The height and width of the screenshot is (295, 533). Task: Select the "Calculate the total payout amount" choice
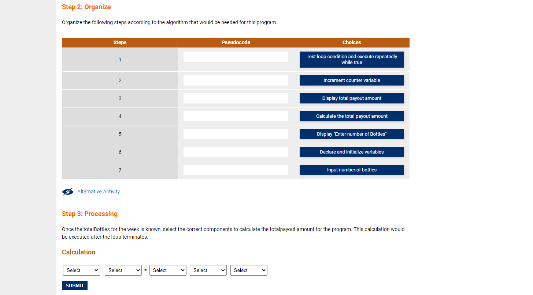pos(352,116)
